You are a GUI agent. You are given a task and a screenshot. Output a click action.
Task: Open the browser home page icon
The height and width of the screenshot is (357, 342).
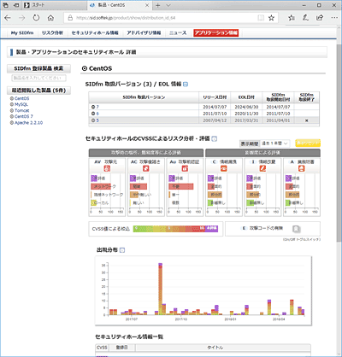pos(50,18)
